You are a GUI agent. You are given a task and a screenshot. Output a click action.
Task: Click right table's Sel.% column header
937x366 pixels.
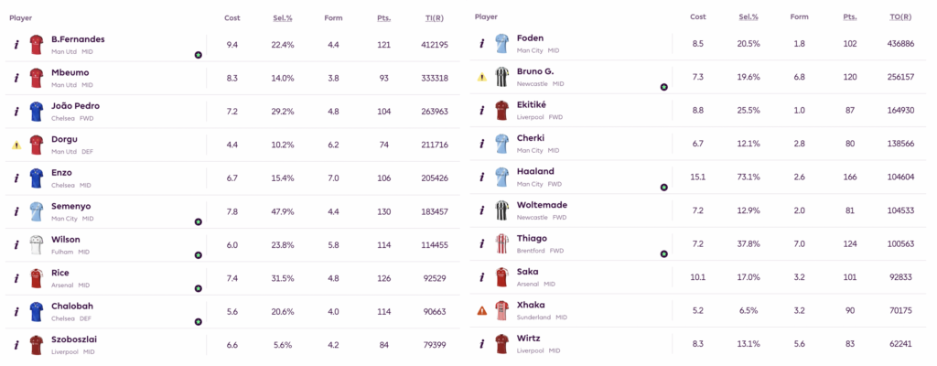(748, 17)
